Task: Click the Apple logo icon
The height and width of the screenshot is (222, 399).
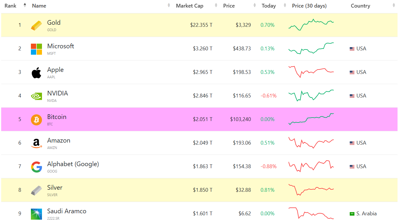Action: point(36,72)
